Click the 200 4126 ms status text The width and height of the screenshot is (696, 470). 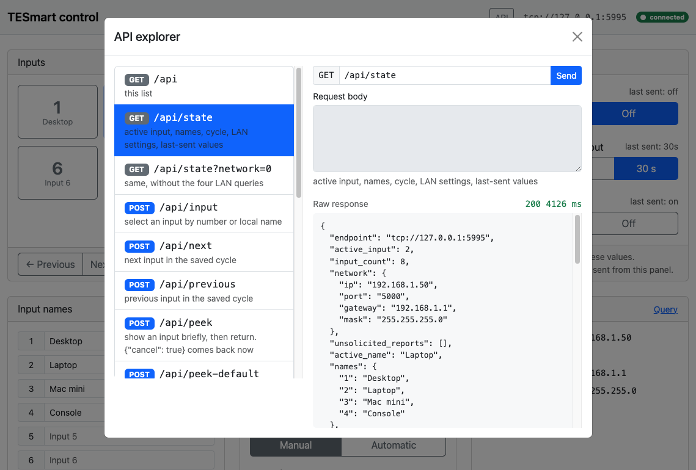pos(553,204)
